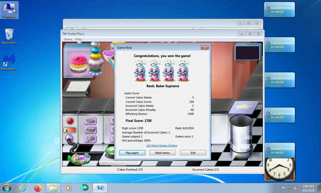
Task: Click the High score: 1700 text
Action: click(x=132, y=128)
